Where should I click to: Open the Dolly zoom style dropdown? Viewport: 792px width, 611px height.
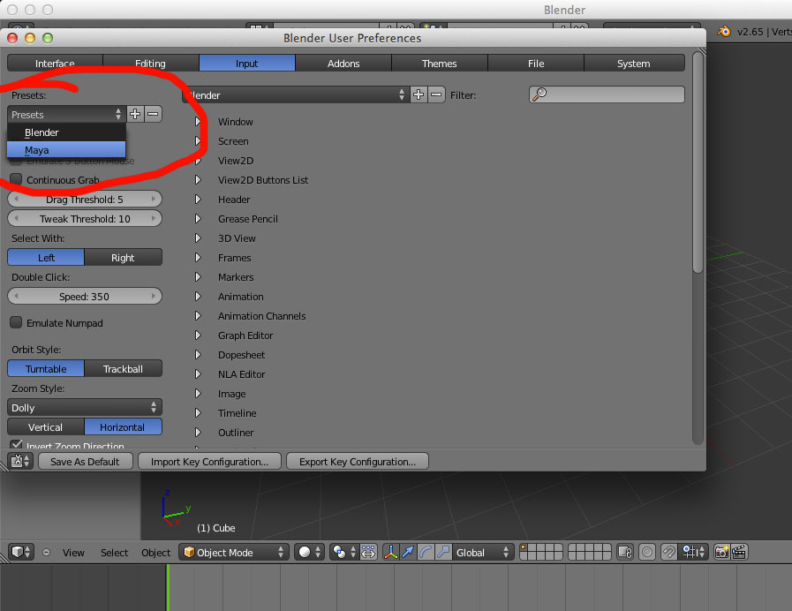85,408
